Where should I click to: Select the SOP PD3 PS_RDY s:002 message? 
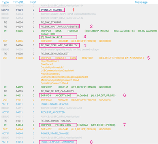coord(56,125)
